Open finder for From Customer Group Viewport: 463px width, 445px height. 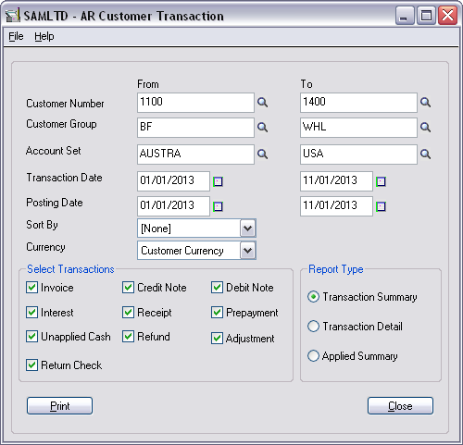(x=262, y=127)
